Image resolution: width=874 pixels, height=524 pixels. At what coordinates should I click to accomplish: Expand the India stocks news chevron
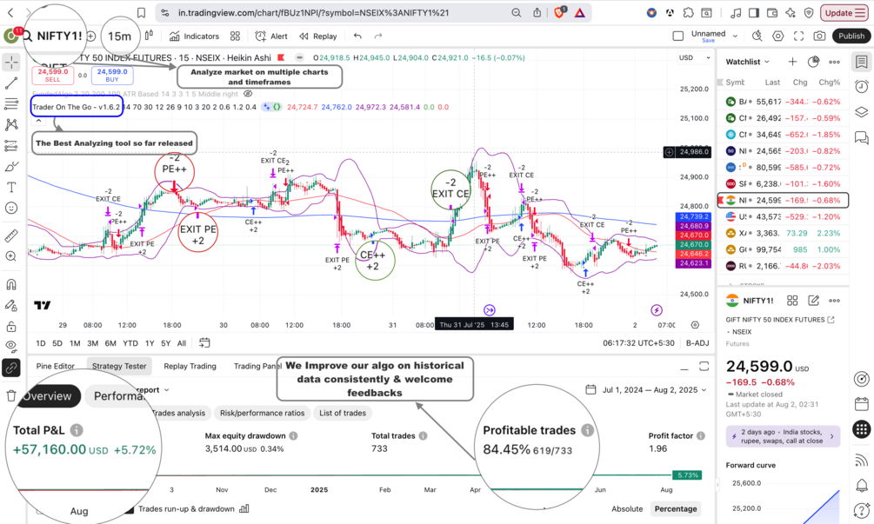coord(831,436)
